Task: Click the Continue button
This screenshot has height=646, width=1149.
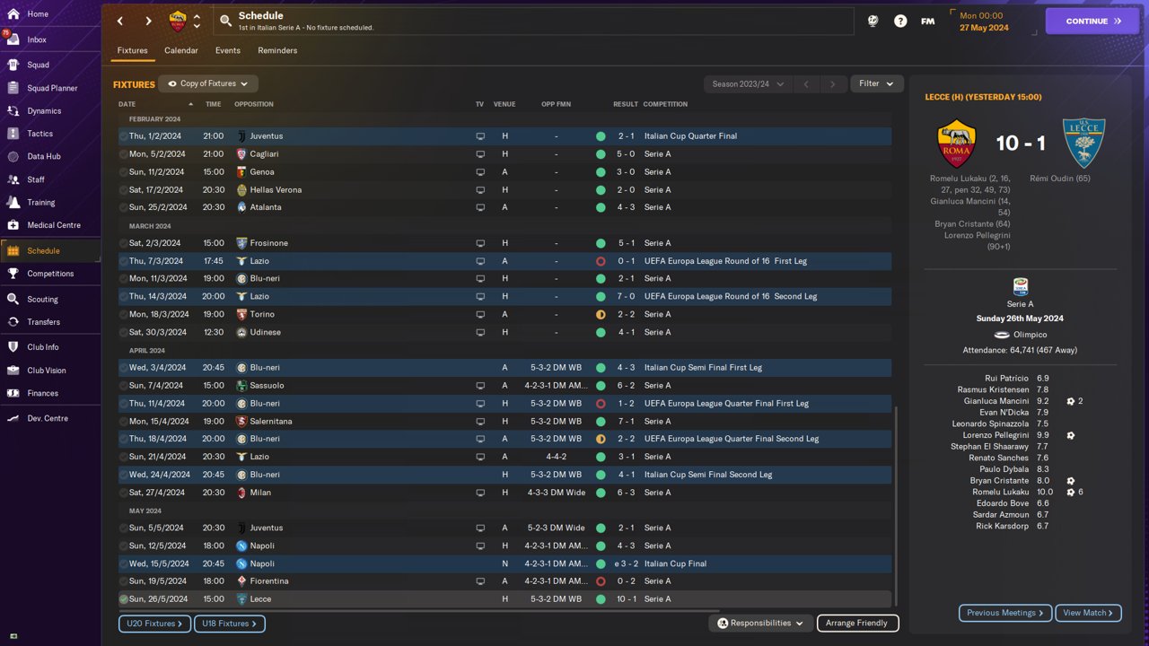Action: click(1093, 21)
